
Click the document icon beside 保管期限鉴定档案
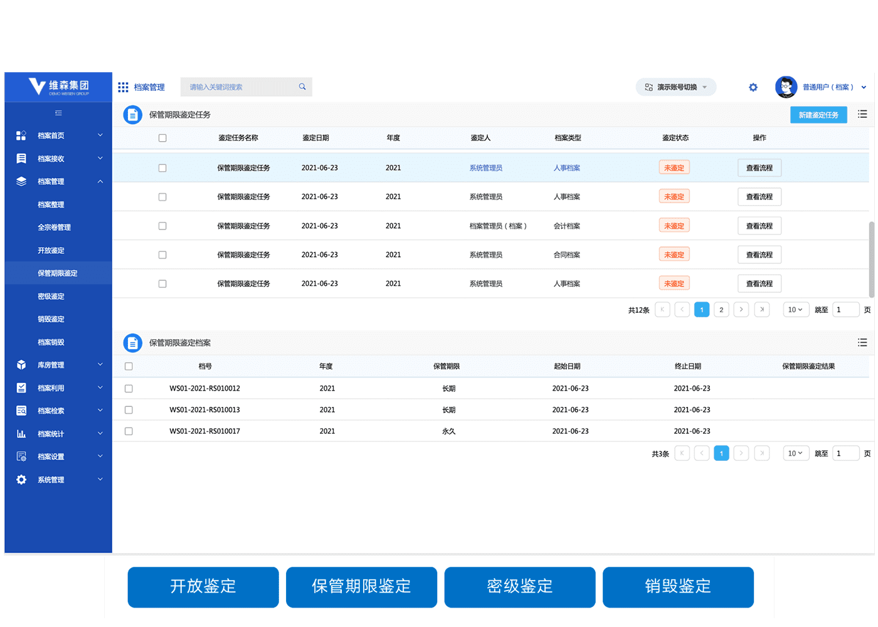pos(132,343)
